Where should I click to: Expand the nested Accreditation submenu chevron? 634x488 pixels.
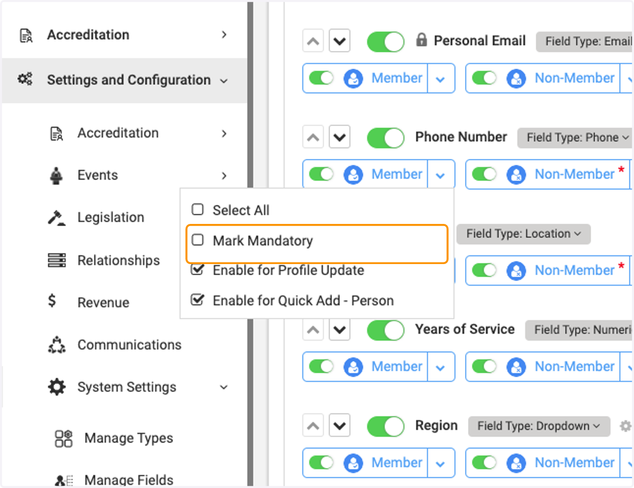click(224, 133)
